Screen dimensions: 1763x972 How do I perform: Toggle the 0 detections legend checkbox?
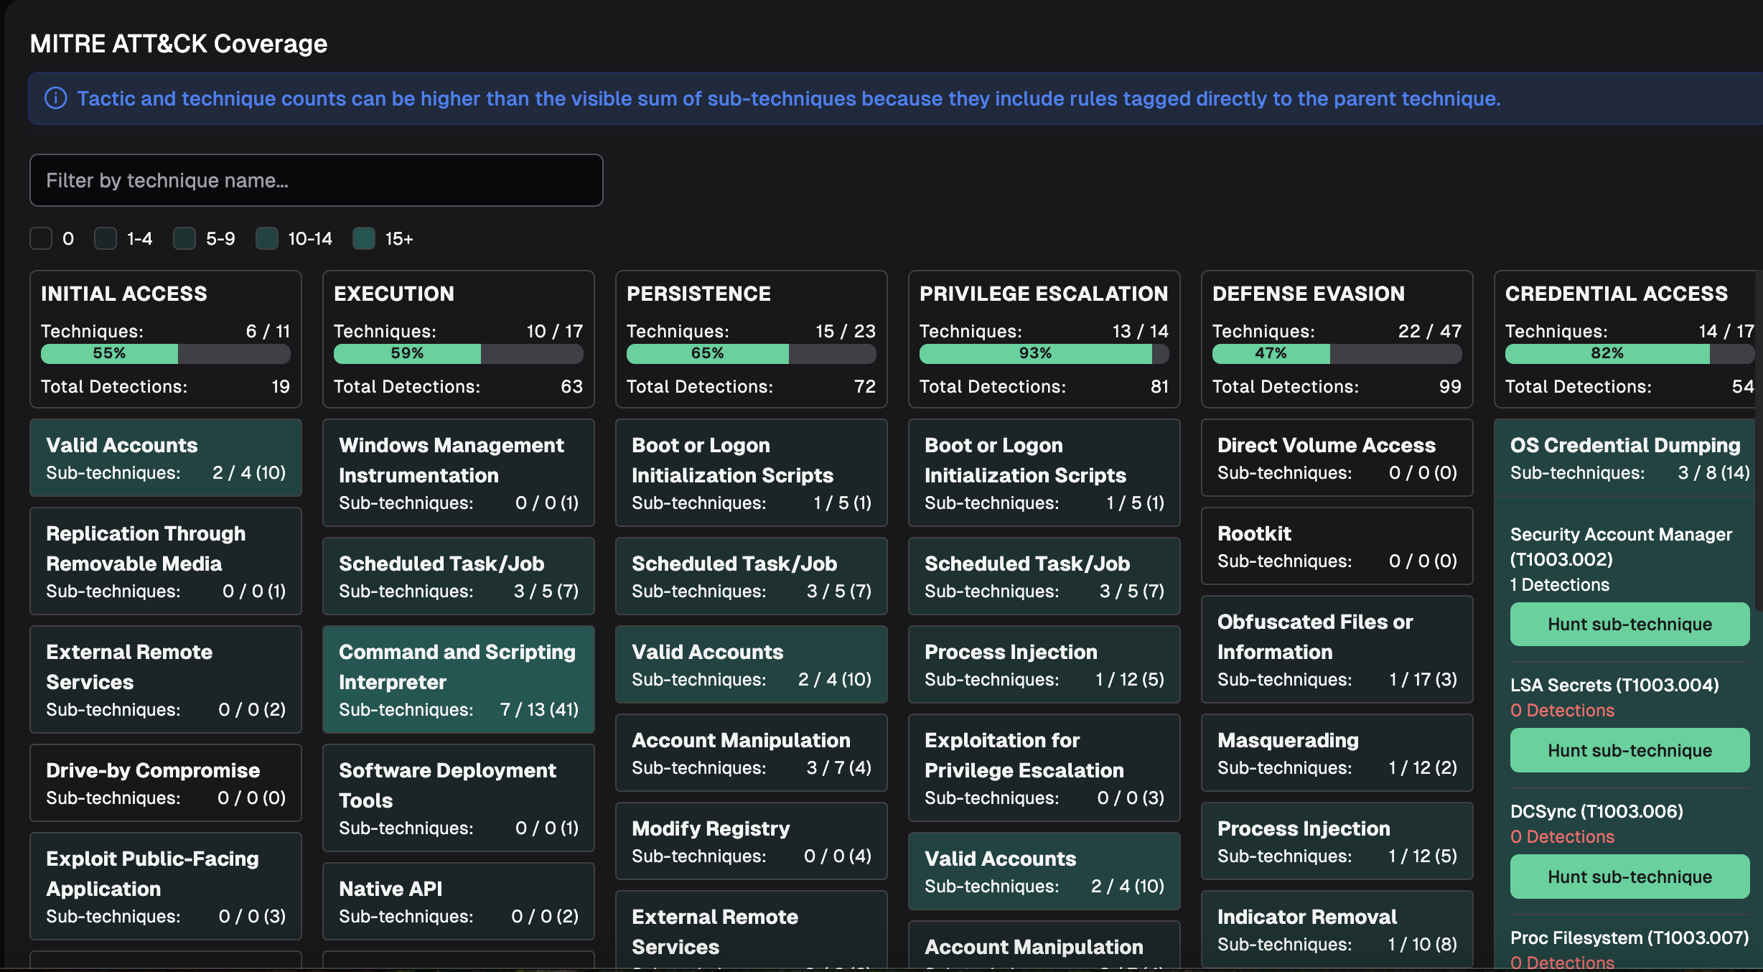point(41,238)
